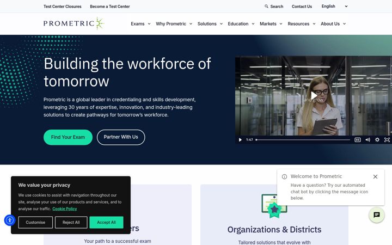Image resolution: width=392 pixels, height=245 pixels.
Task: Click 'We value your privacy' heading
Action: click(44, 185)
